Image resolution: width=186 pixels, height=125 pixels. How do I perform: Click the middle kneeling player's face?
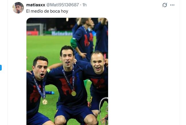pyautogui.click(x=67, y=58)
